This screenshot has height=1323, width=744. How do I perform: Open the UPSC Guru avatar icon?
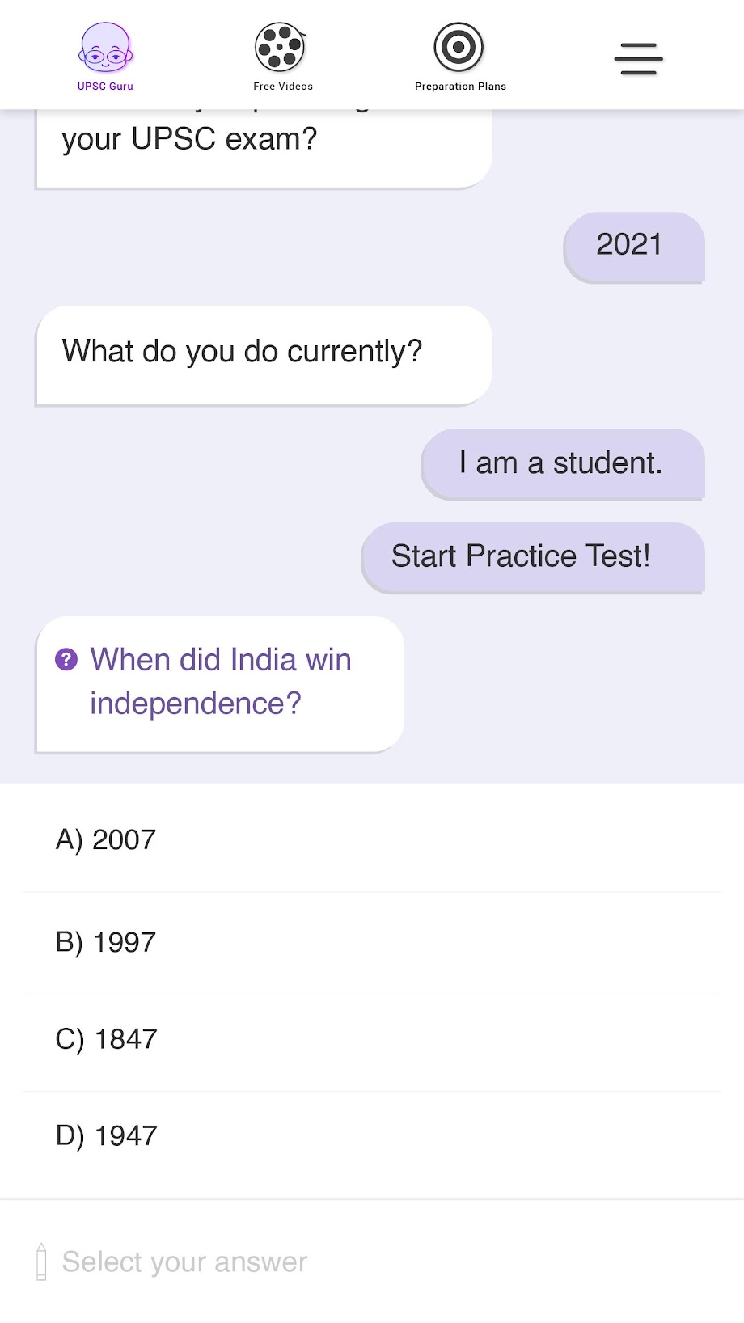(x=105, y=47)
